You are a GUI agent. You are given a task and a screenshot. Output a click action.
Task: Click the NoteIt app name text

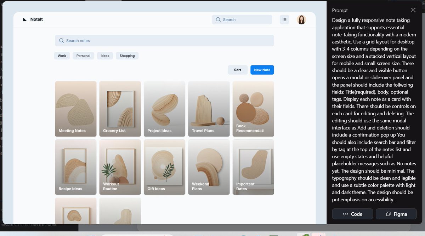tap(36, 19)
